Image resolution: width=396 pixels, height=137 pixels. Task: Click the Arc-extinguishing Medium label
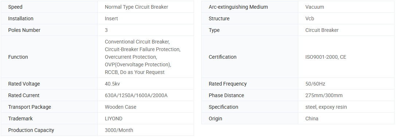[238, 7]
